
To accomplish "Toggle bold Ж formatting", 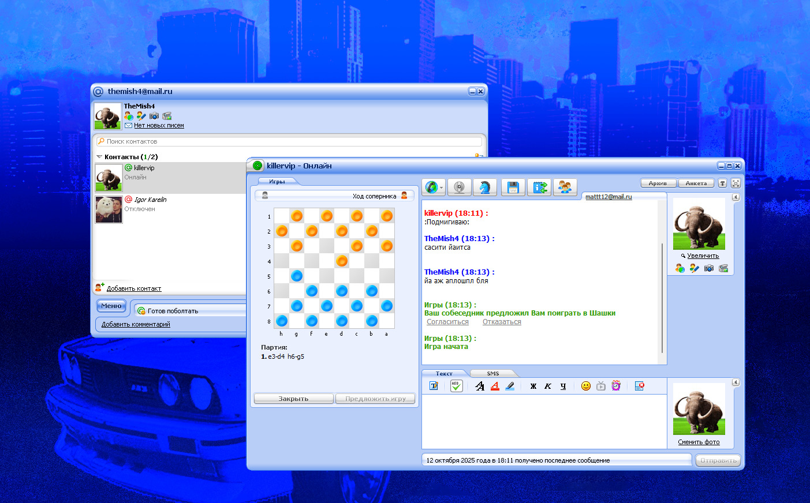I will tap(533, 386).
